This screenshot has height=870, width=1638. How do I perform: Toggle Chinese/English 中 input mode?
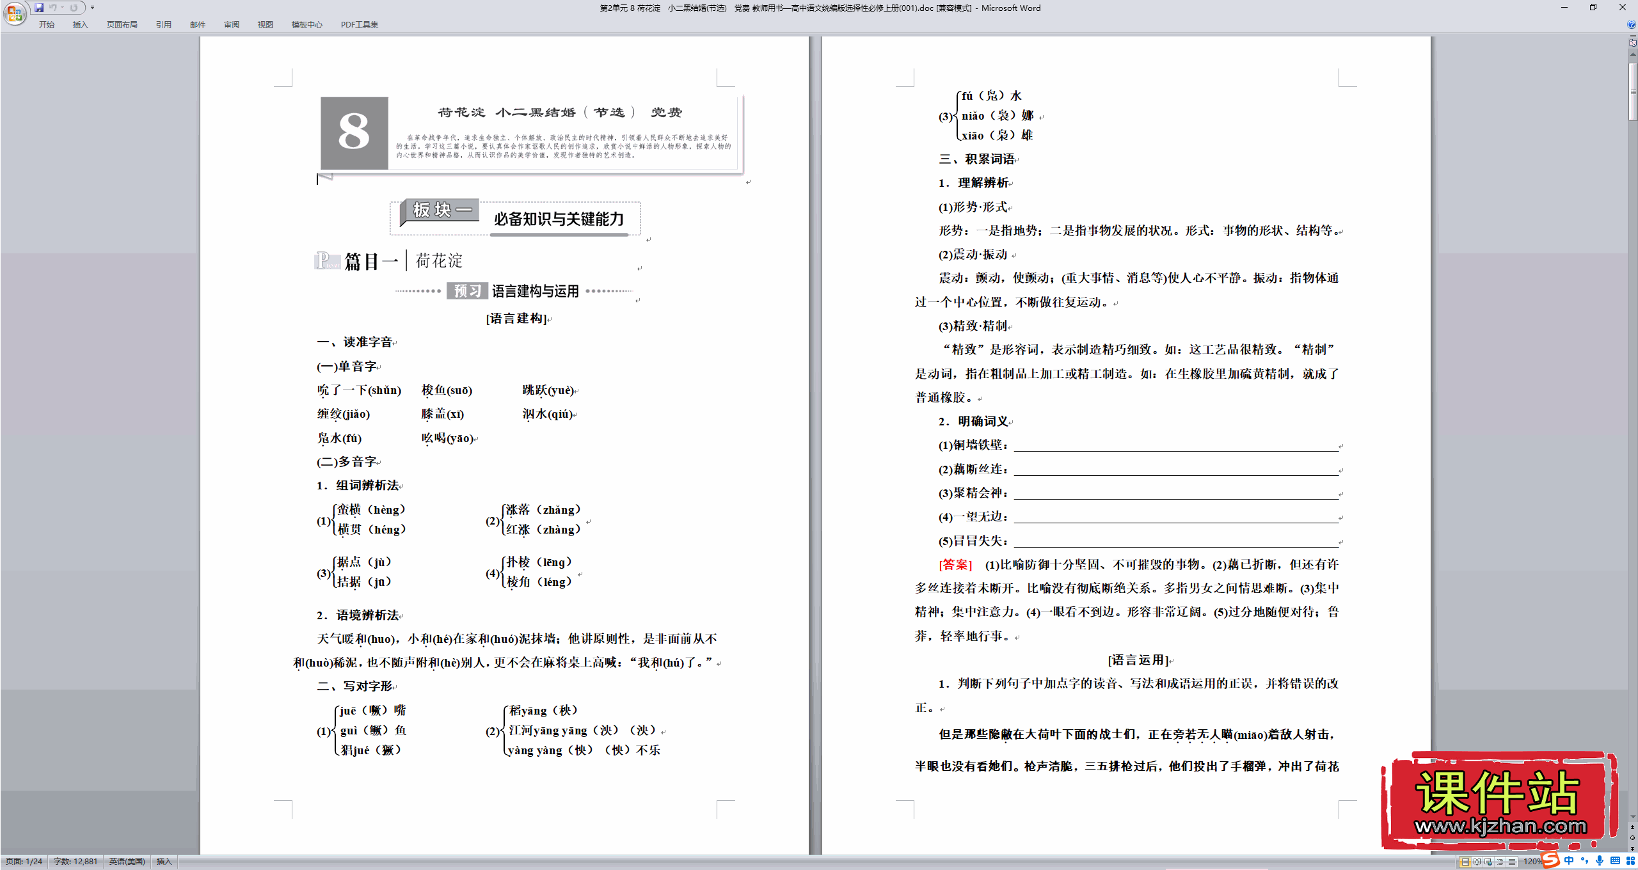(1569, 861)
